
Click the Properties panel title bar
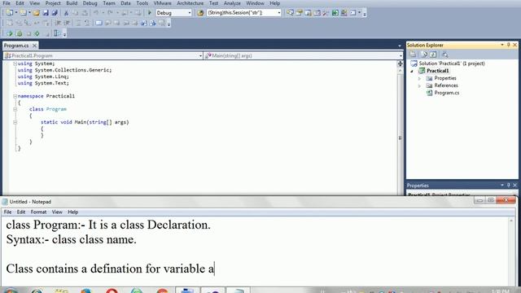(x=462, y=186)
